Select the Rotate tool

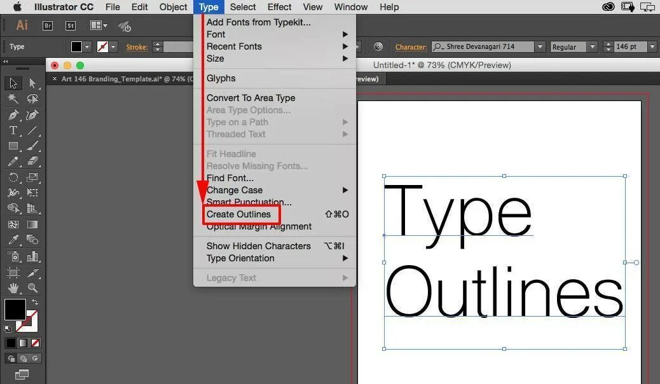point(13,177)
